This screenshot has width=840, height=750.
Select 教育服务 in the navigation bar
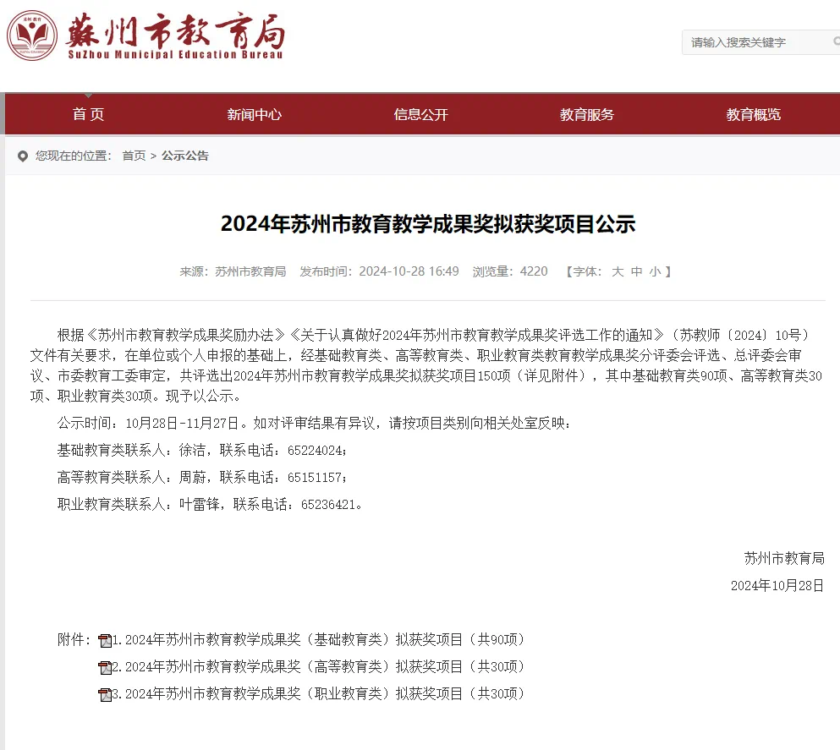[x=587, y=114]
